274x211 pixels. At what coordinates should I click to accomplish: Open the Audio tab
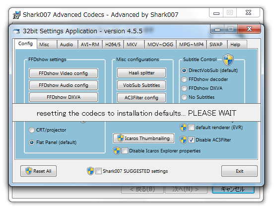[x=68, y=44]
